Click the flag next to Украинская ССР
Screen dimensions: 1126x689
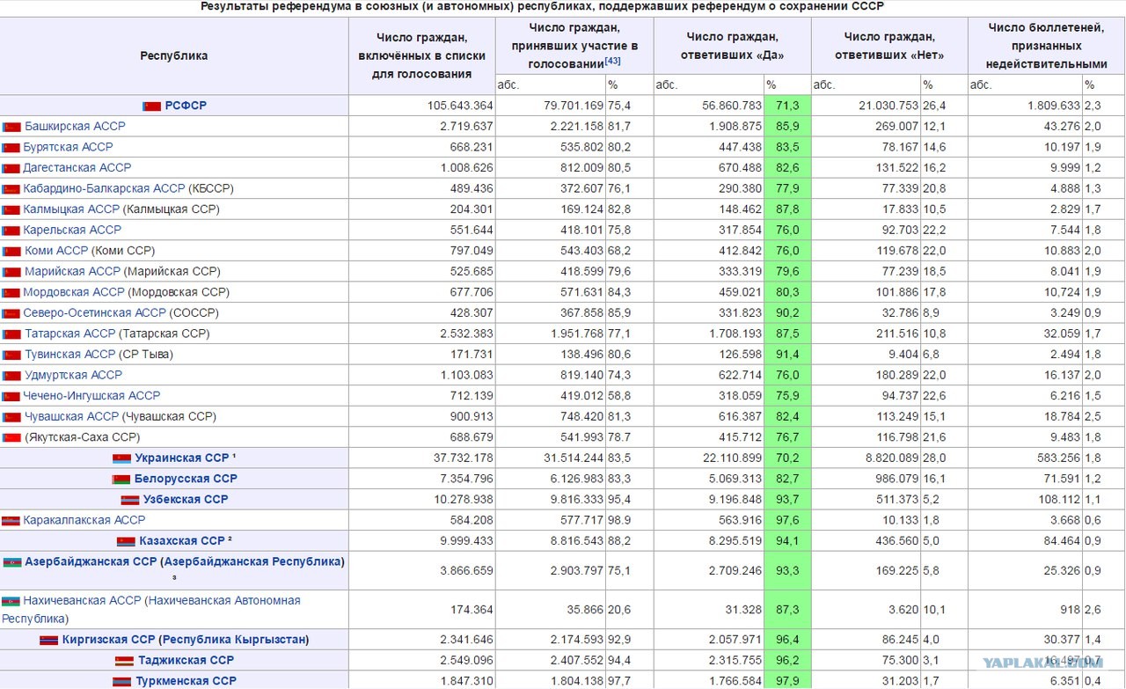[121, 458]
